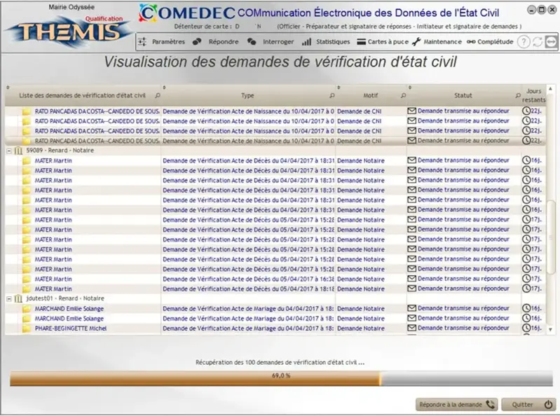Image resolution: width=560 pixels, height=416 pixels.
Task: Click the refresh arrows icon
Action: [x=538, y=42]
